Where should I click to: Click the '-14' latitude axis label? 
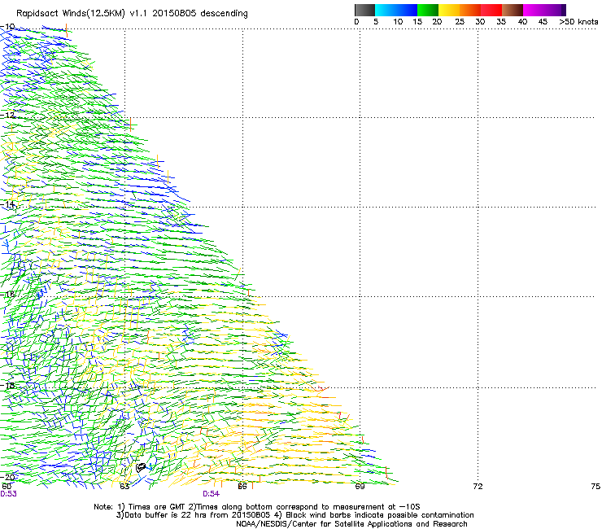tap(7, 204)
